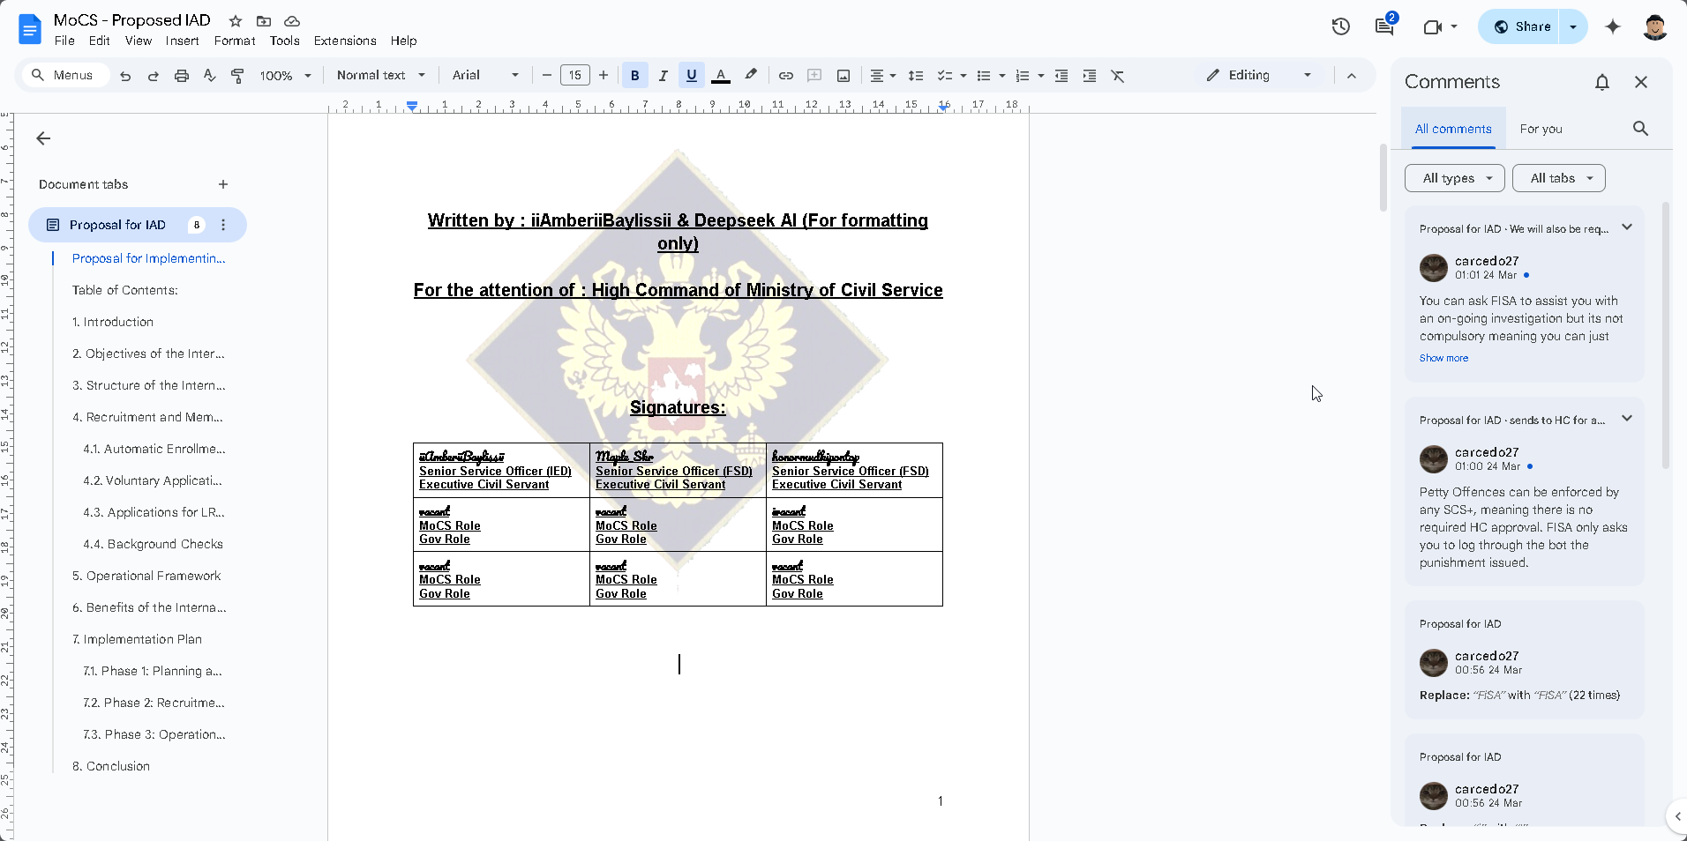Screen dimensions: 1687x841
Task: Collapse document tabs with back arrow
Action: (43, 138)
